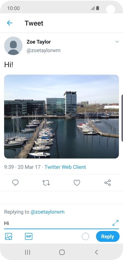Like the tweet with the heart icon
Viewport: 123px width, 260px height.
(77, 183)
